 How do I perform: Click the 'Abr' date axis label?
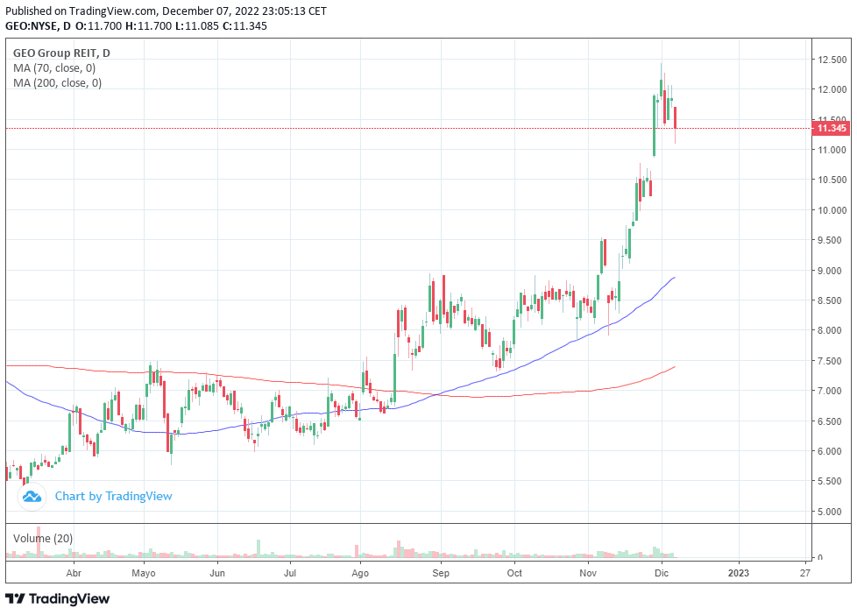pos(74,574)
